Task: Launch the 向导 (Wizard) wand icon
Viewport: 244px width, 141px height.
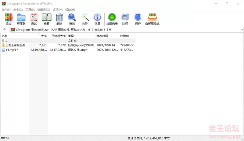Action: (85, 17)
